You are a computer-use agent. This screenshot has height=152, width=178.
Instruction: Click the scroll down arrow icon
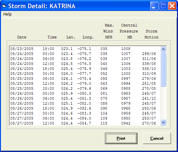[163, 123]
